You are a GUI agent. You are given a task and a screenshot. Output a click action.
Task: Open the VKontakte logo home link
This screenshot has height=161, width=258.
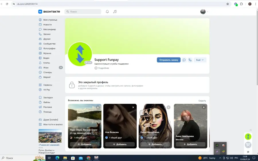(x=49, y=11)
